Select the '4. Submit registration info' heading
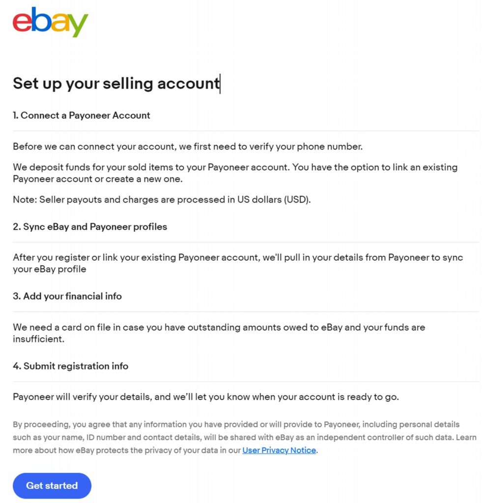Image resolution: width=482 pixels, height=503 pixels. pyautogui.click(x=71, y=366)
